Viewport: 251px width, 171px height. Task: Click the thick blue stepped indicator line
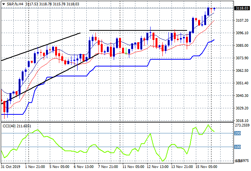pyautogui.click(x=122, y=66)
